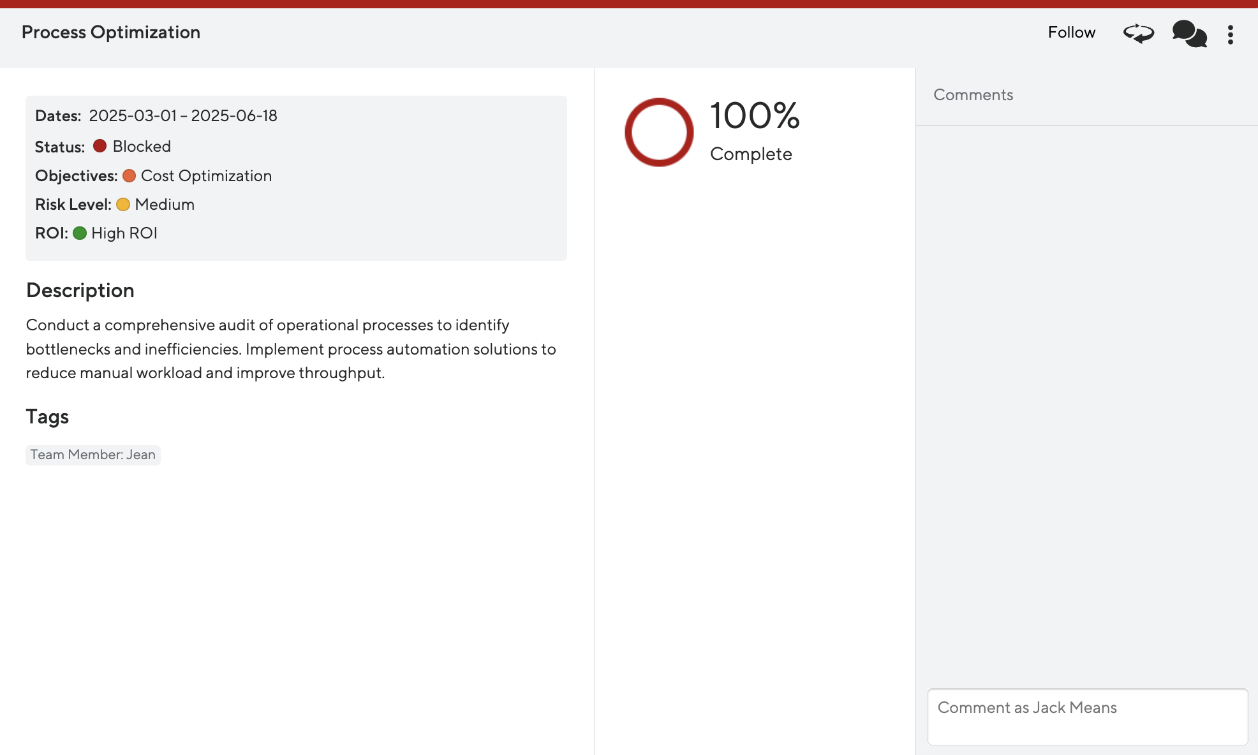Click the 100% progress ring
1258x755 pixels.
659,133
